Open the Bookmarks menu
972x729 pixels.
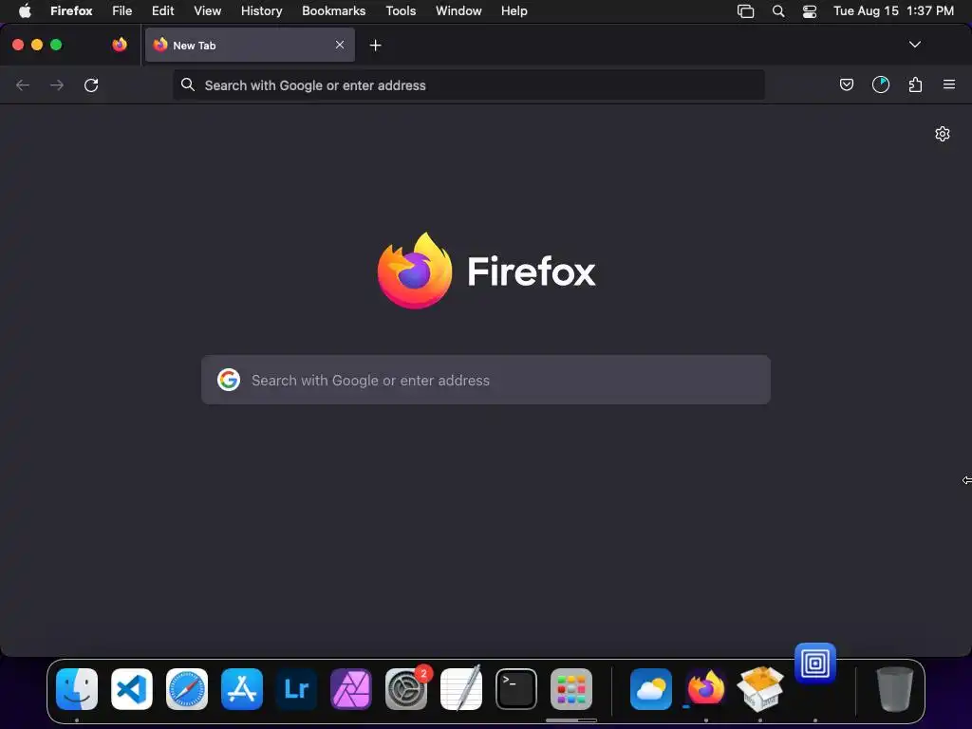(333, 10)
